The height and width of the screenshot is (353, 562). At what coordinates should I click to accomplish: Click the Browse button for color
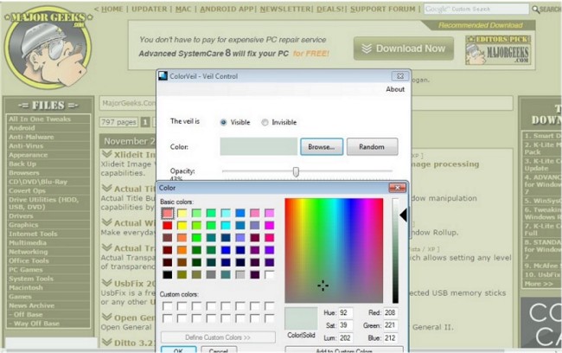(322, 147)
